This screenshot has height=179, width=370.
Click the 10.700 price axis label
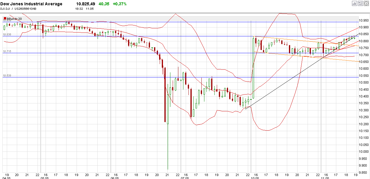click(363, 55)
